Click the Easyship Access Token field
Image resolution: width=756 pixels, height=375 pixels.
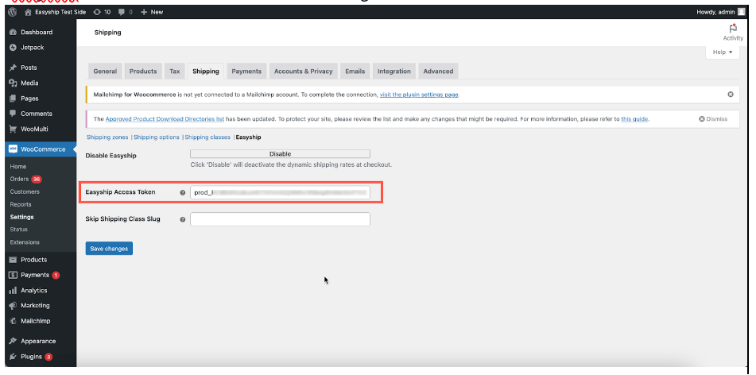click(x=280, y=192)
